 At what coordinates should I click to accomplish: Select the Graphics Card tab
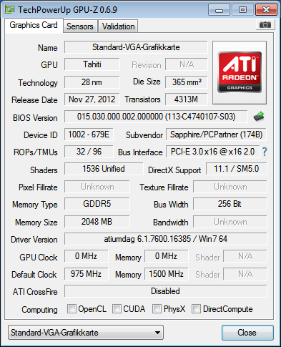pos(34,25)
